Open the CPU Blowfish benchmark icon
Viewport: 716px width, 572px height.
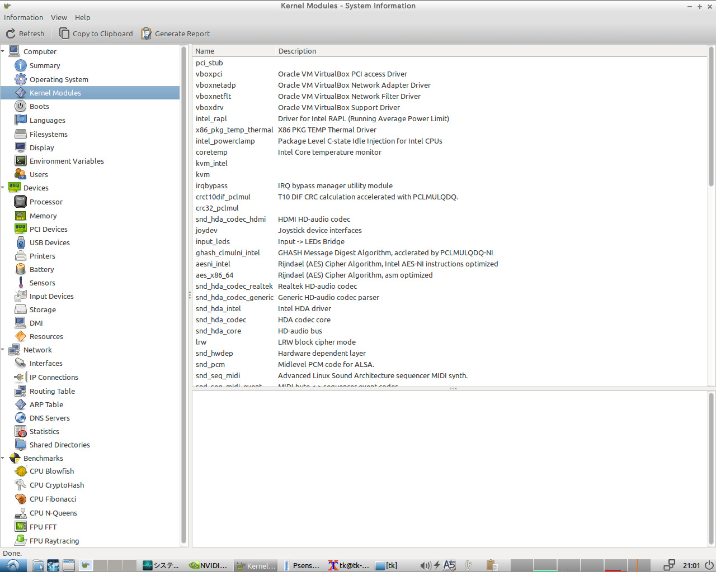(21, 471)
